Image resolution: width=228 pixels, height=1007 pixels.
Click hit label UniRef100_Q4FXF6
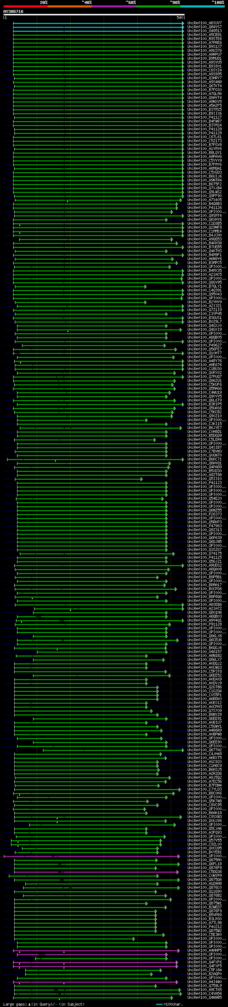coord(204,962)
